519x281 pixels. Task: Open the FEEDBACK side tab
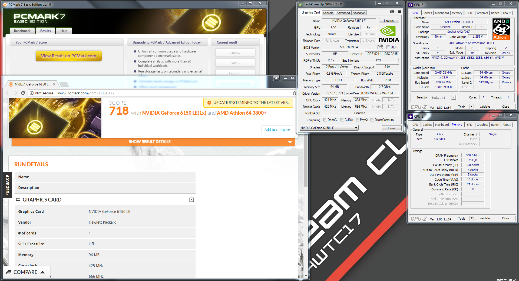point(7,185)
